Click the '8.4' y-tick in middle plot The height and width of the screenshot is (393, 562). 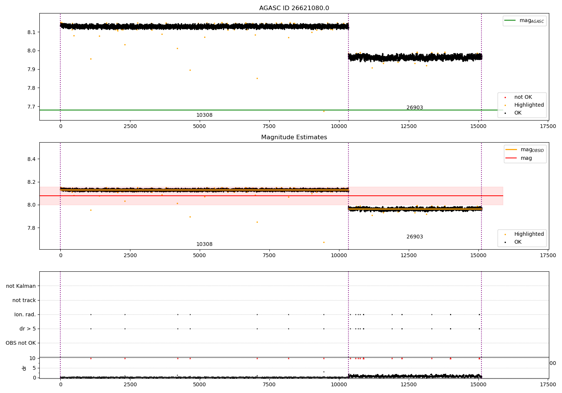coord(31,159)
